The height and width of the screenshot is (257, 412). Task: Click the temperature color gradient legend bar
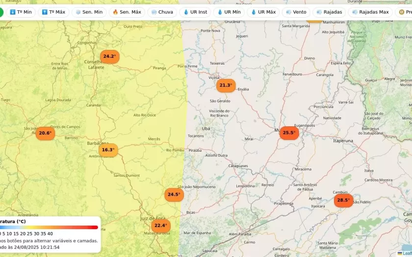[49, 227]
